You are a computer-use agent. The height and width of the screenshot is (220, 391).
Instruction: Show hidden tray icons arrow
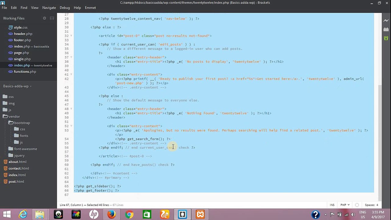coord(326,215)
